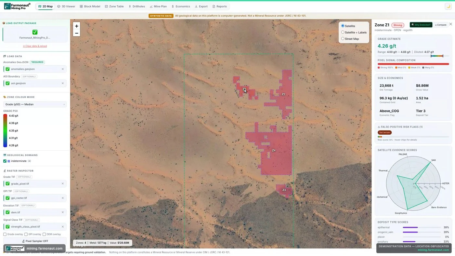Click green checkmark for dem.tif
Image resolution: width=455 pixels, height=256 pixels.
pos(7,212)
